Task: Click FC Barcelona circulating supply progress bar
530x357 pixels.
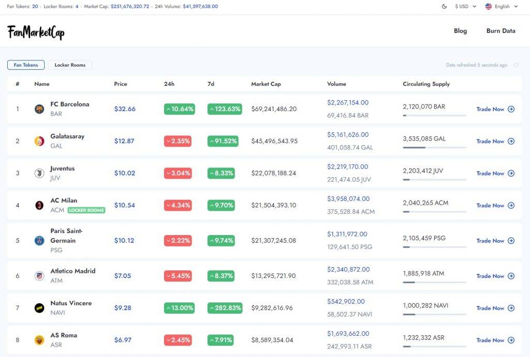Action: click(x=435, y=115)
